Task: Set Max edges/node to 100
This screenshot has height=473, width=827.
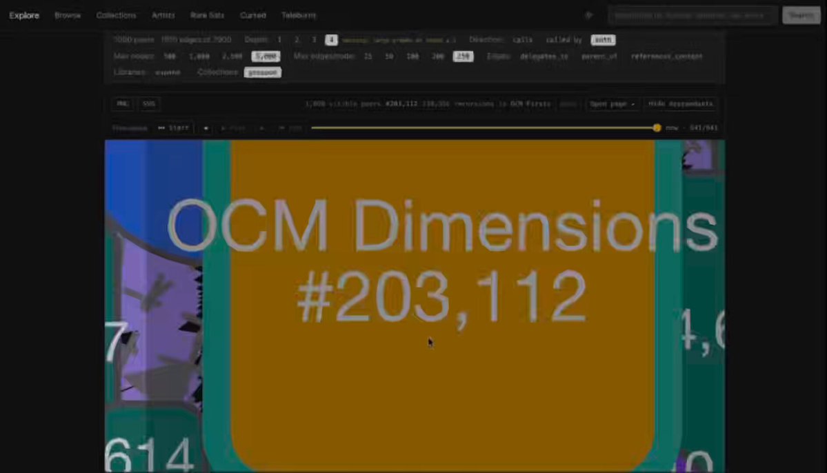Action: pos(412,57)
